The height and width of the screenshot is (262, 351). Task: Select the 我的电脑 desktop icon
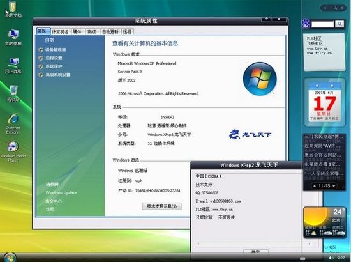[x=13, y=37]
